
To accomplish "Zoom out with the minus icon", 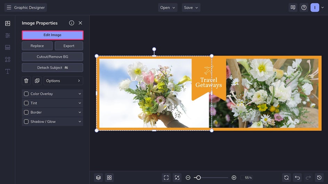I will point(188,177).
